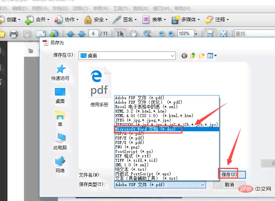This screenshot has height=201, width=275.
Task: Open the 协作 (Collaborate) toolbar menu
Action: (66, 19)
